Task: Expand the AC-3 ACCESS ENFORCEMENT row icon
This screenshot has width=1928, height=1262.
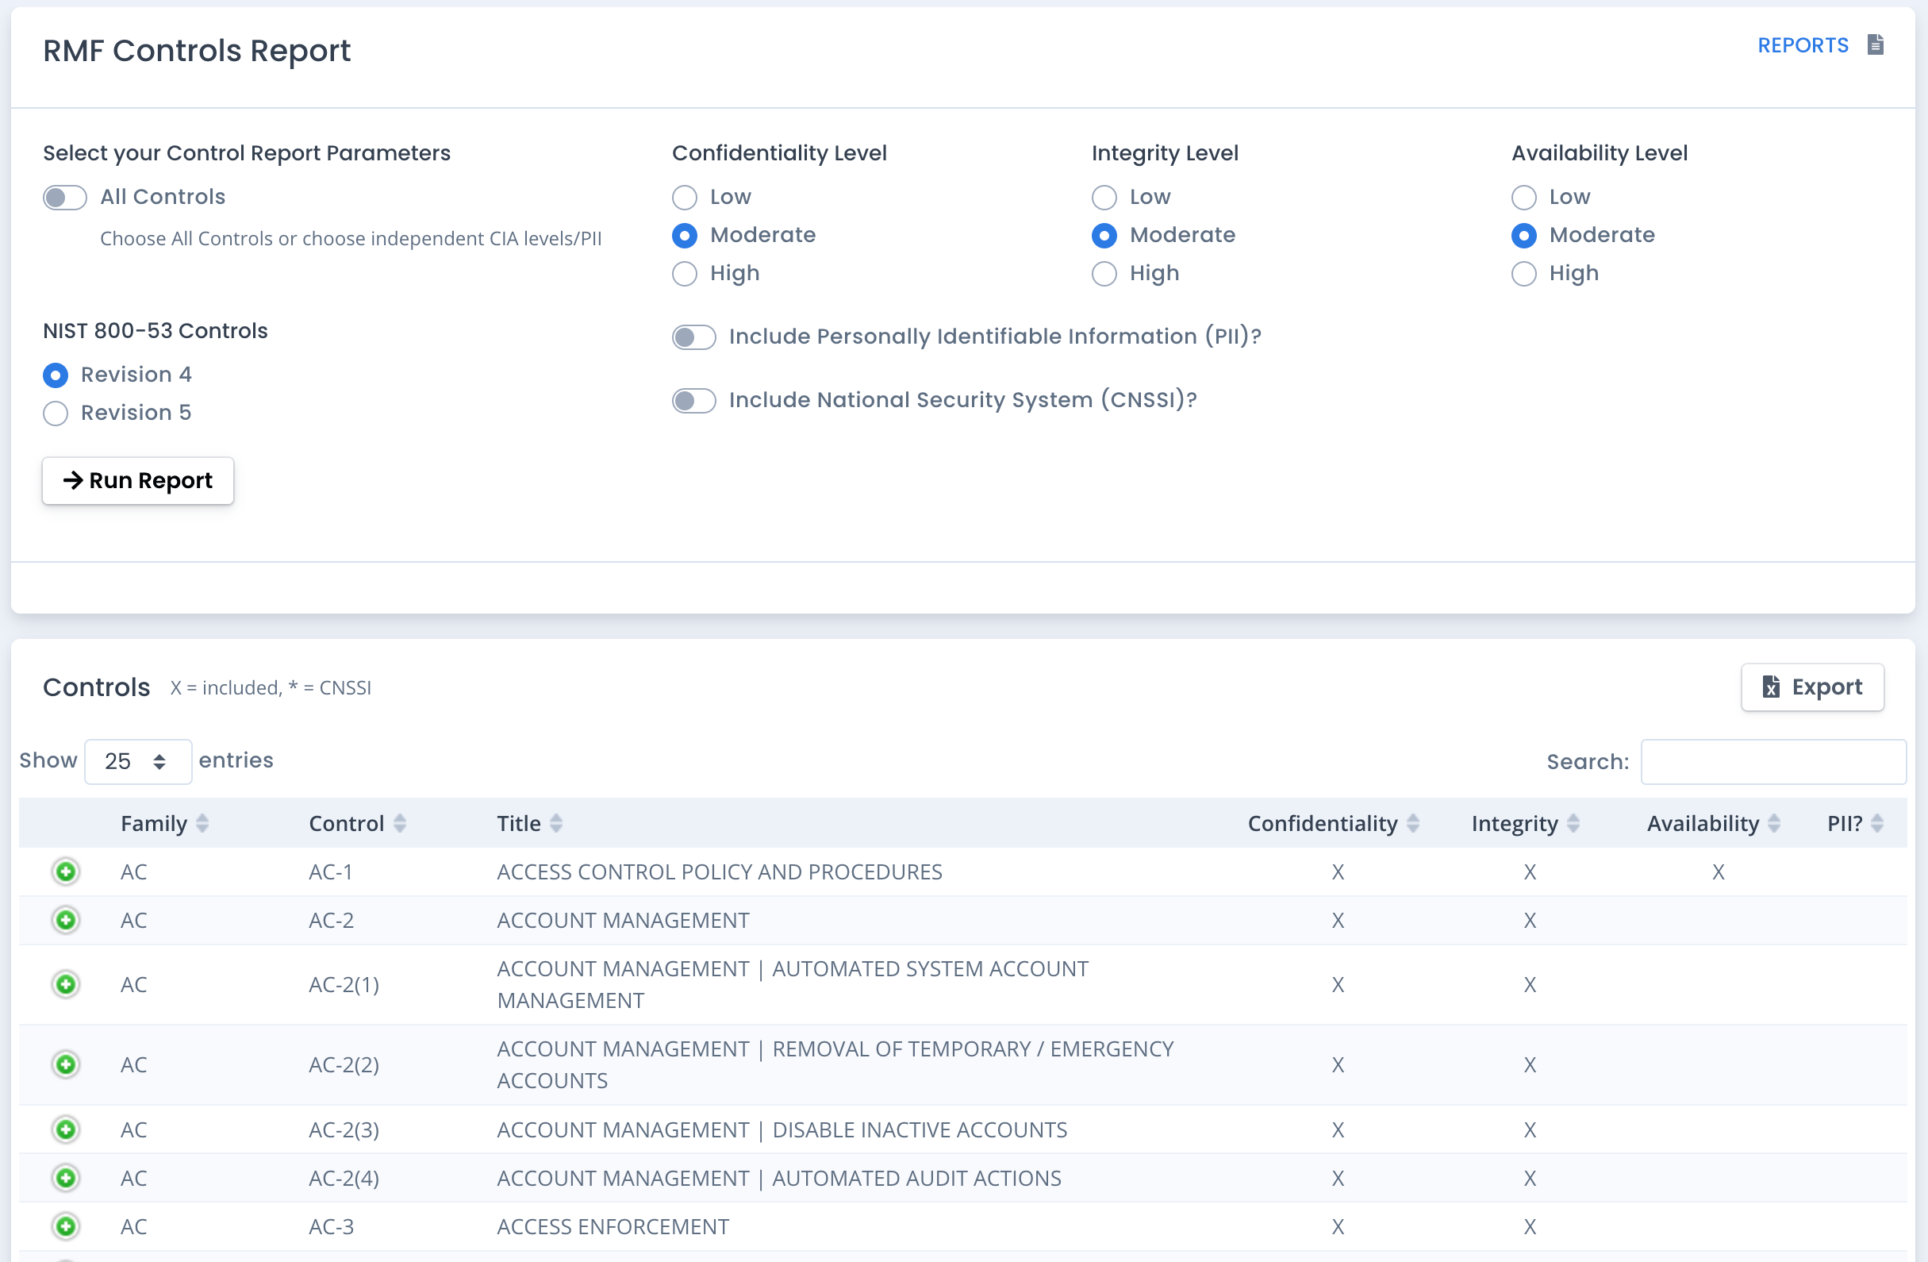Action: coord(66,1226)
